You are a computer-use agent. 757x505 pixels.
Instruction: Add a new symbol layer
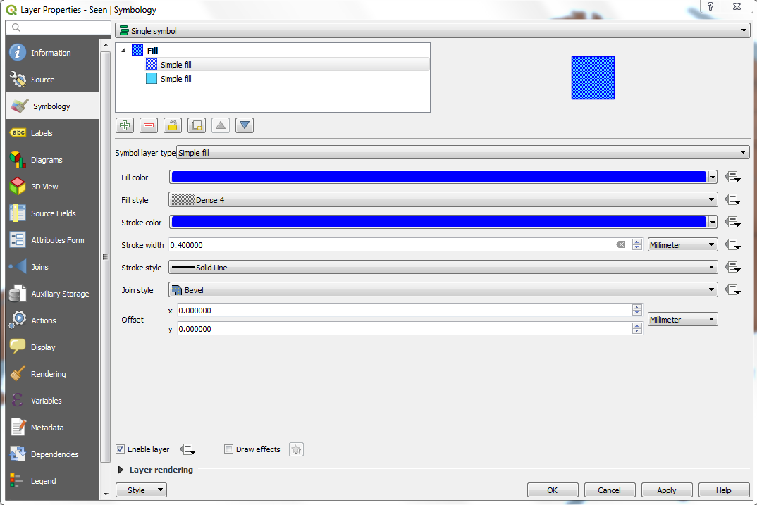click(x=124, y=125)
